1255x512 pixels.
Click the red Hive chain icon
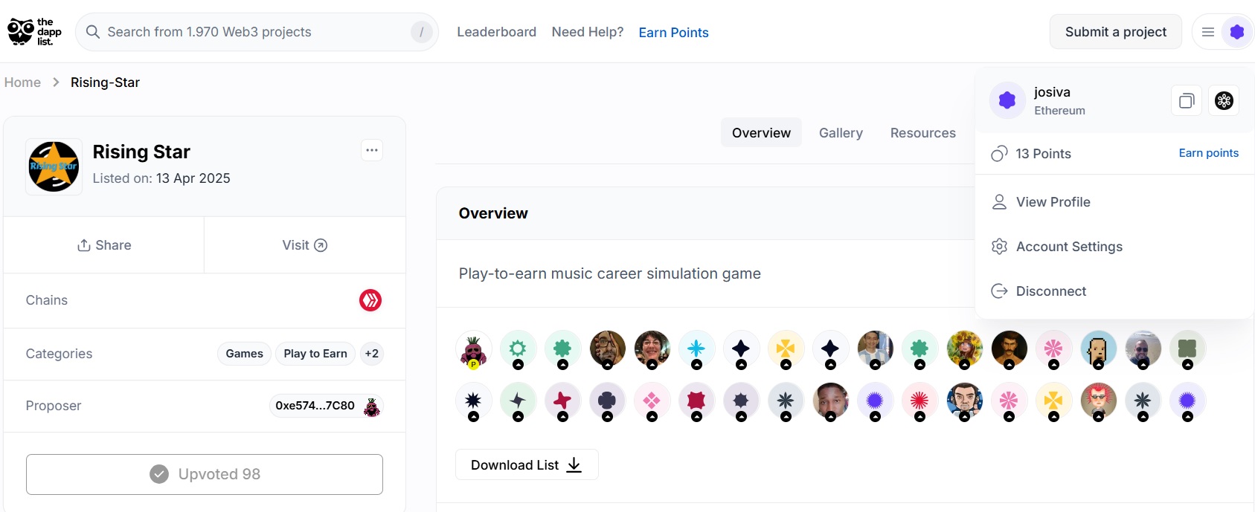click(370, 300)
